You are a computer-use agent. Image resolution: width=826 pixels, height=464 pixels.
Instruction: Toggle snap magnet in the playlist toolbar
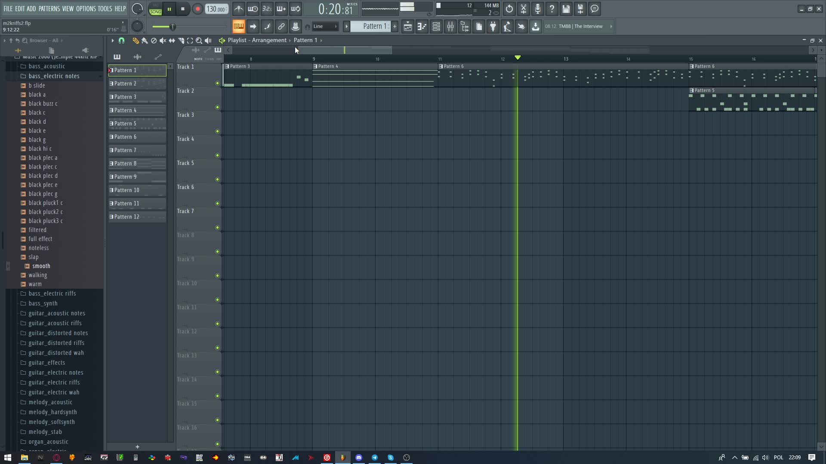tap(122, 40)
